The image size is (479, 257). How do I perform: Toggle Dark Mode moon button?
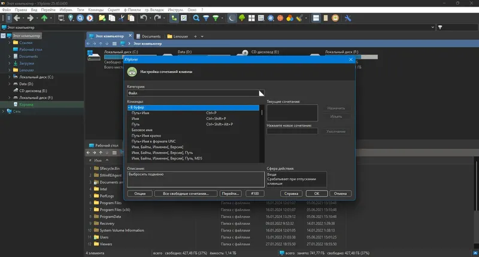(232, 19)
